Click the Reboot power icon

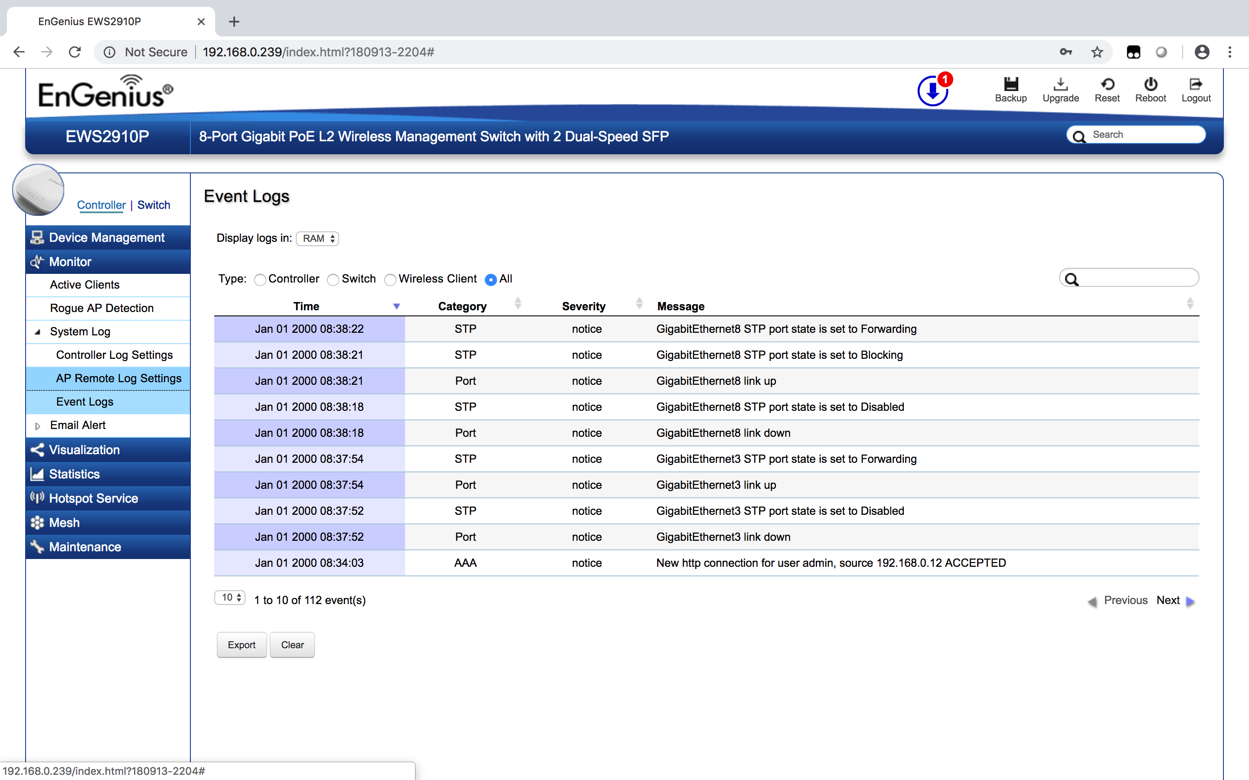[1151, 83]
